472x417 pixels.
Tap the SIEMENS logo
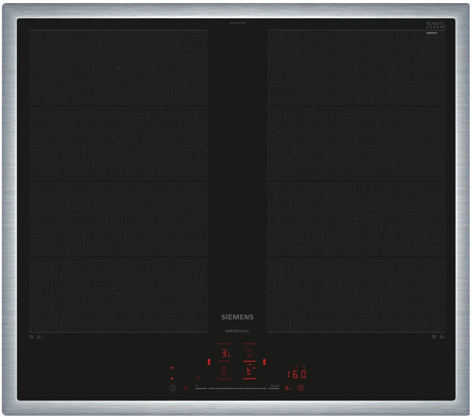(237, 317)
